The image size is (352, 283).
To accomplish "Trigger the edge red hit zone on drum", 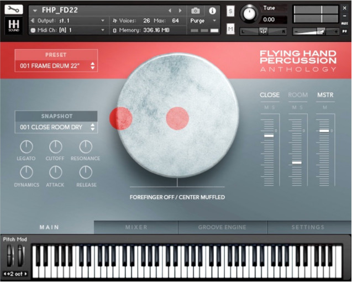I will 121,118.
